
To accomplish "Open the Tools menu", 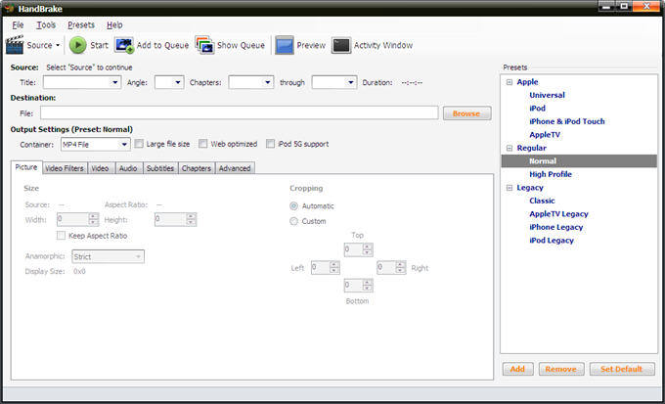I will coord(46,25).
